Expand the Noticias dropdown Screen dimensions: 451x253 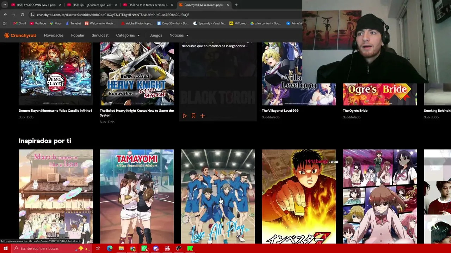click(179, 35)
